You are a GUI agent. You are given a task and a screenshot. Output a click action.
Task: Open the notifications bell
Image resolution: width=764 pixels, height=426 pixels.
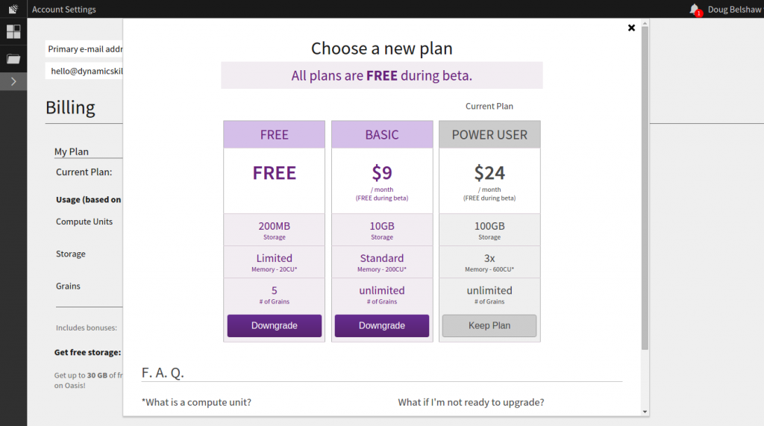click(x=695, y=9)
